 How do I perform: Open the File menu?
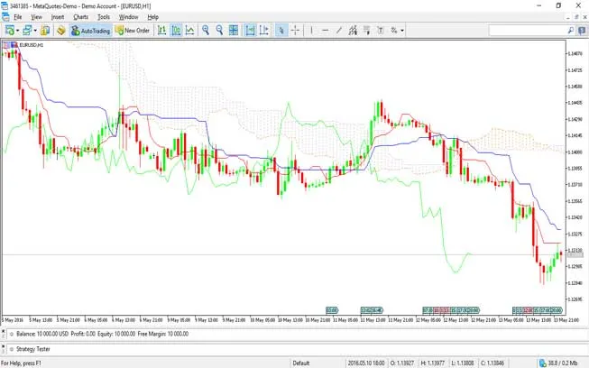tap(18, 17)
